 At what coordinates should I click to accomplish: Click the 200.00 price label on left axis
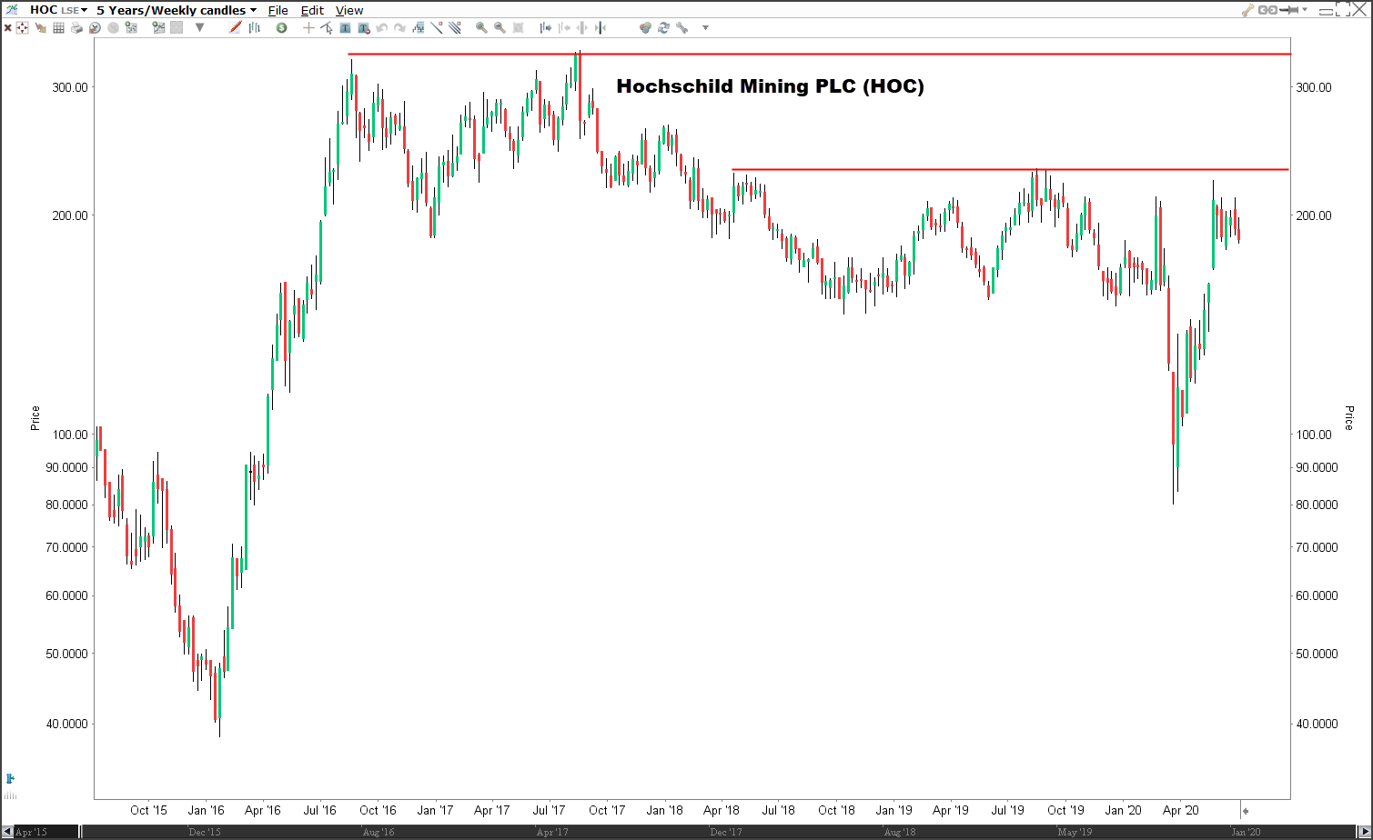pos(69,215)
